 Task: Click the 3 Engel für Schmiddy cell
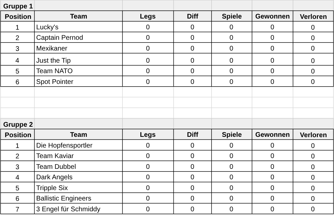point(78,209)
